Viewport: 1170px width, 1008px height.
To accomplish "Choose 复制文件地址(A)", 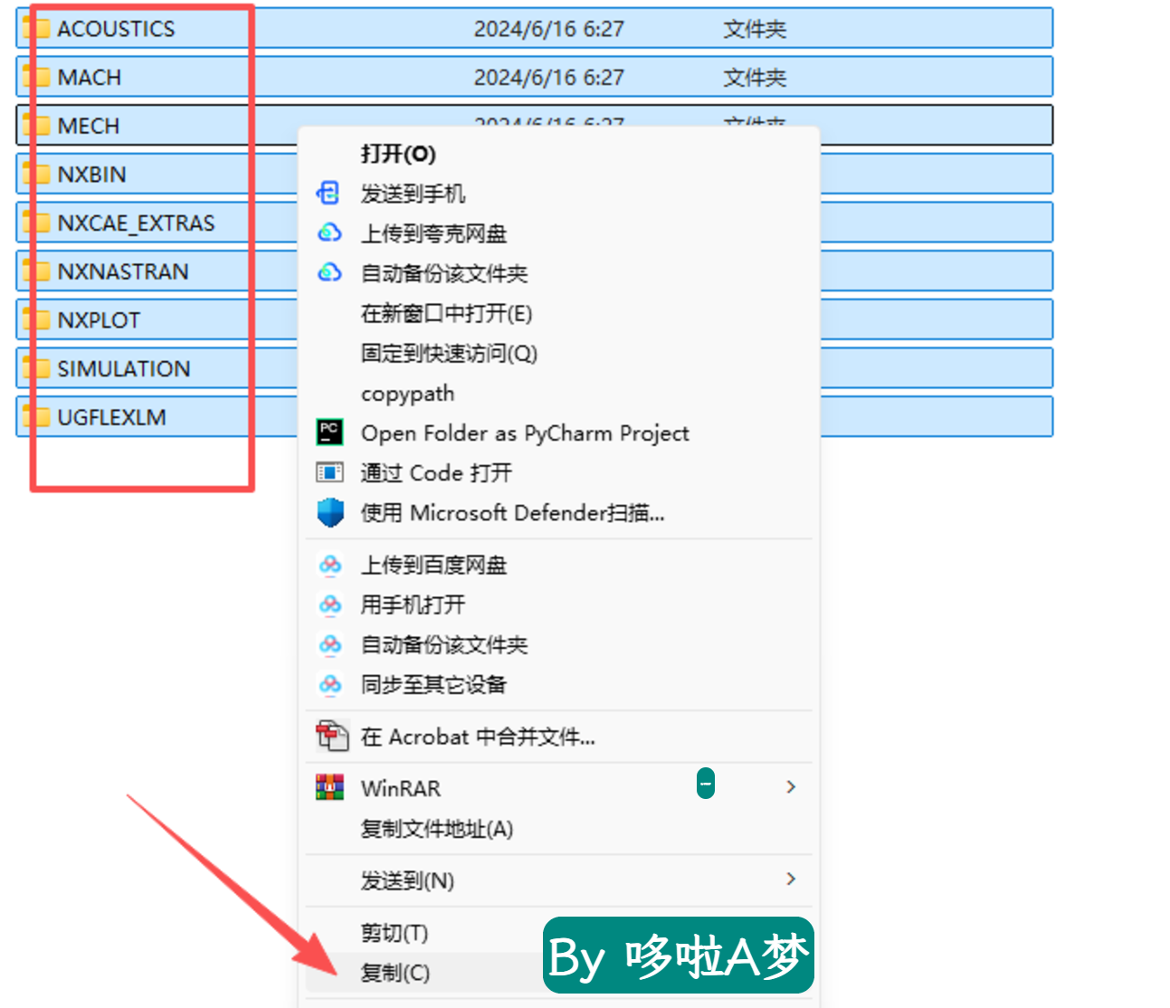I will pyautogui.click(x=436, y=829).
